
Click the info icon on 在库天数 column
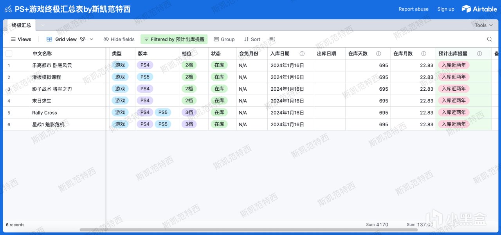(378, 54)
